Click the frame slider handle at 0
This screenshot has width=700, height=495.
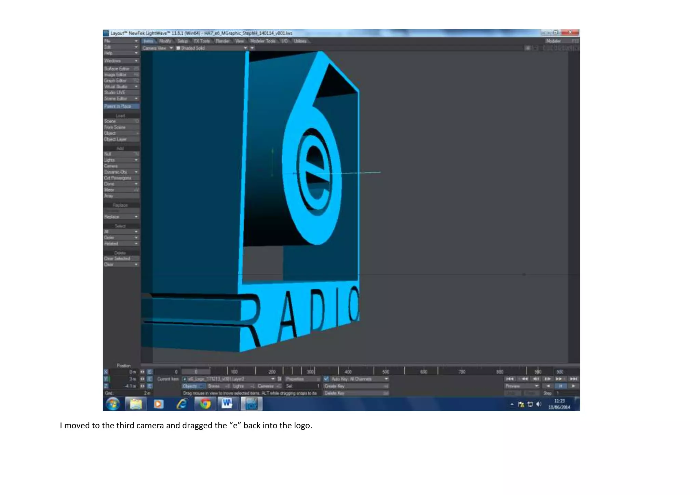(x=196, y=372)
